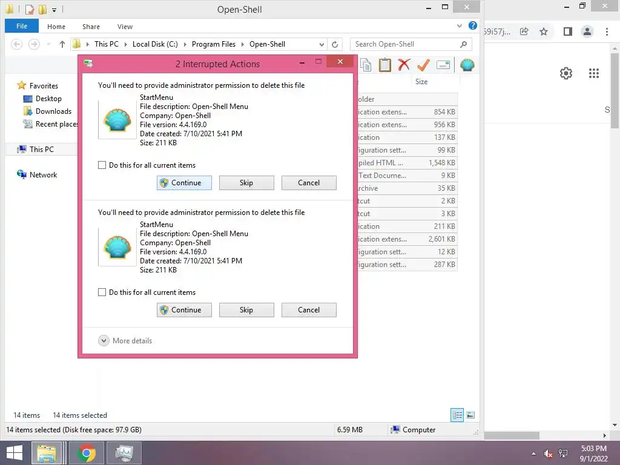Open Quick Access Toolbar customize dropdown
Viewport: 620px width, 465px height.
pyautogui.click(x=54, y=10)
